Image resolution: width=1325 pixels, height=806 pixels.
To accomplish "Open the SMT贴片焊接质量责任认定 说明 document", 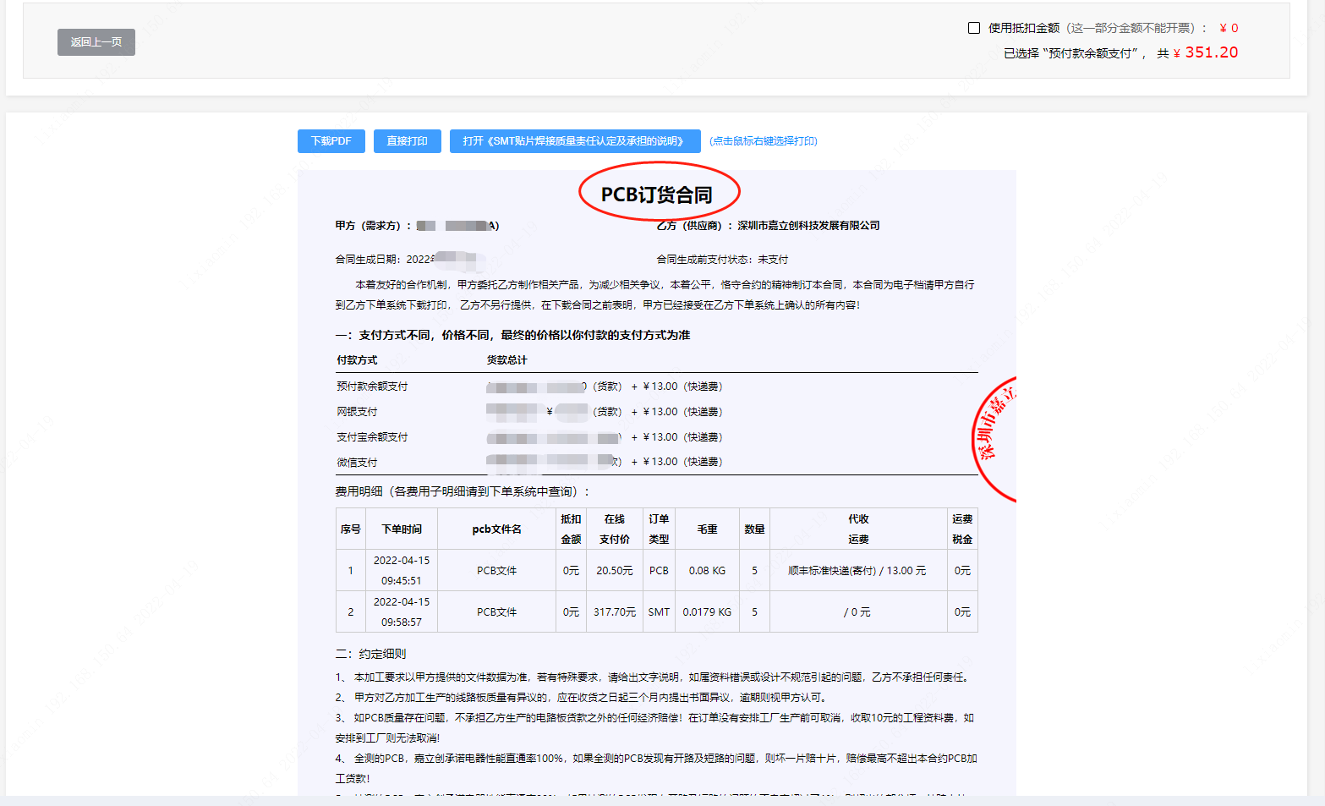I will pos(574,141).
